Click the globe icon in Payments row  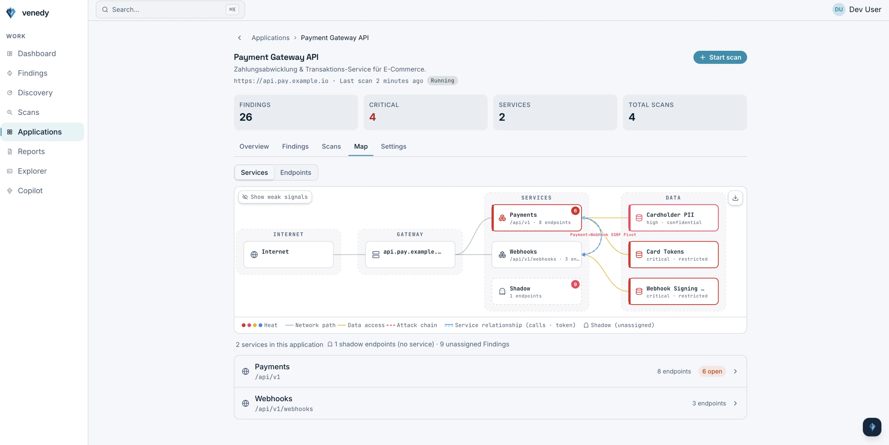pos(245,371)
